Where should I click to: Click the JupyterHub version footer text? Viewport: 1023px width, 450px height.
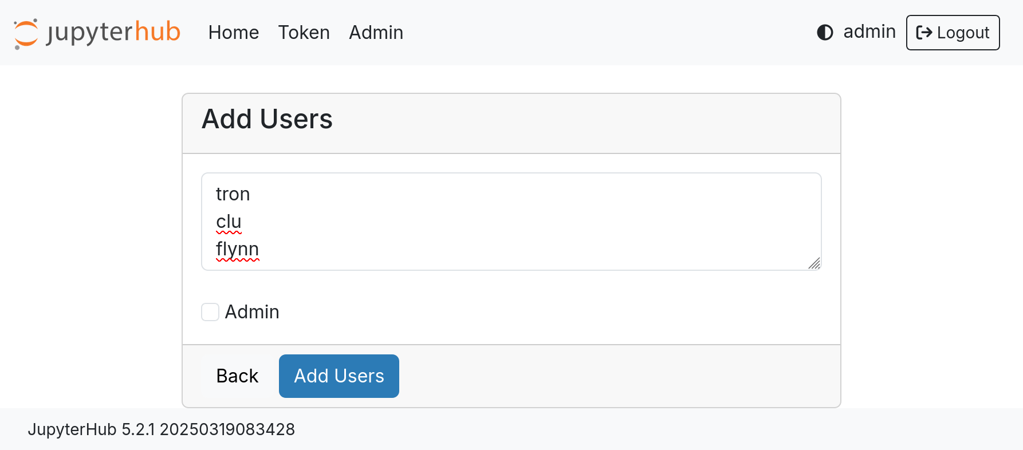coord(162,429)
